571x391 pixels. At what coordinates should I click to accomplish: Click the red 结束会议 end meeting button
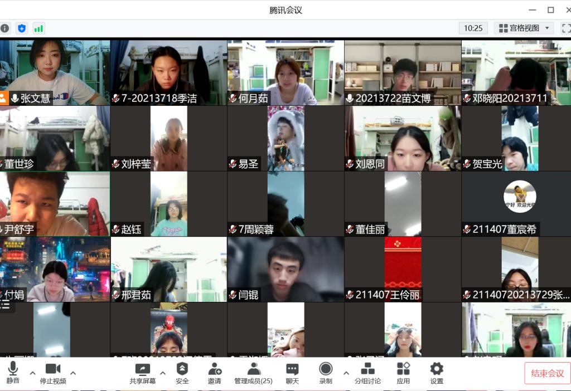click(547, 373)
